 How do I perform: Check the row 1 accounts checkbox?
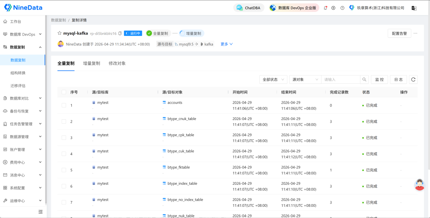click(64, 105)
